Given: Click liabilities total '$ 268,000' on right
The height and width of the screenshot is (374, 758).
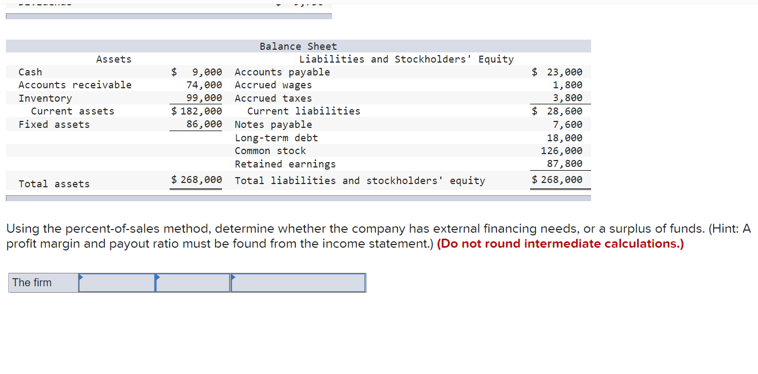Looking at the screenshot, I should click(x=557, y=180).
